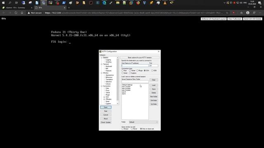
Task: Select the Raw connection type
Action: pyautogui.click(x=123, y=71)
